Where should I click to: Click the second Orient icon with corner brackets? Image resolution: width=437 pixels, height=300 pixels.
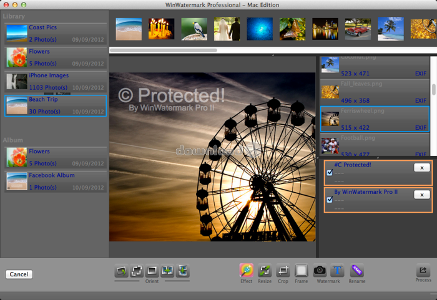pos(137,271)
